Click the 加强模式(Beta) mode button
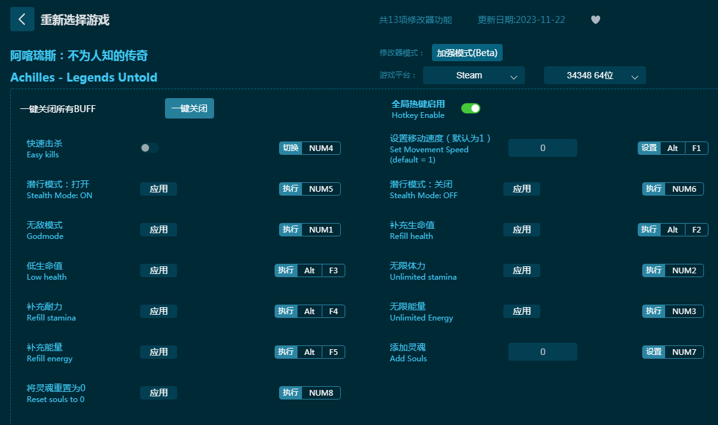Image resolution: width=718 pixels, height=425 pixels. point(467,53)
